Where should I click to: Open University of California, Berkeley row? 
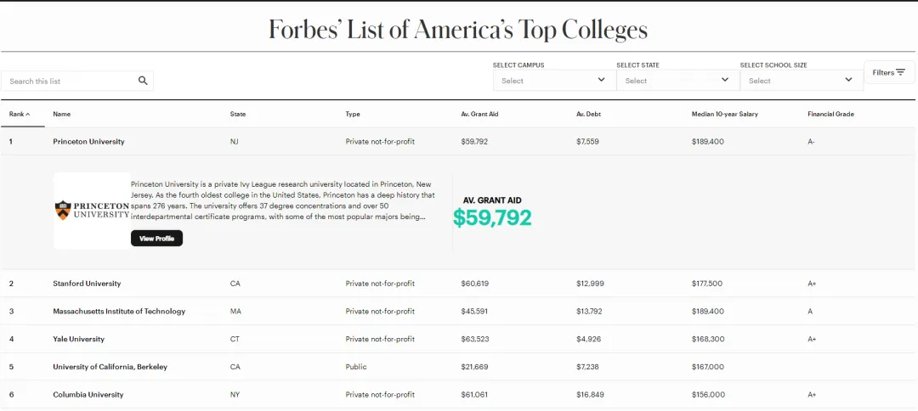pos(110,367)
